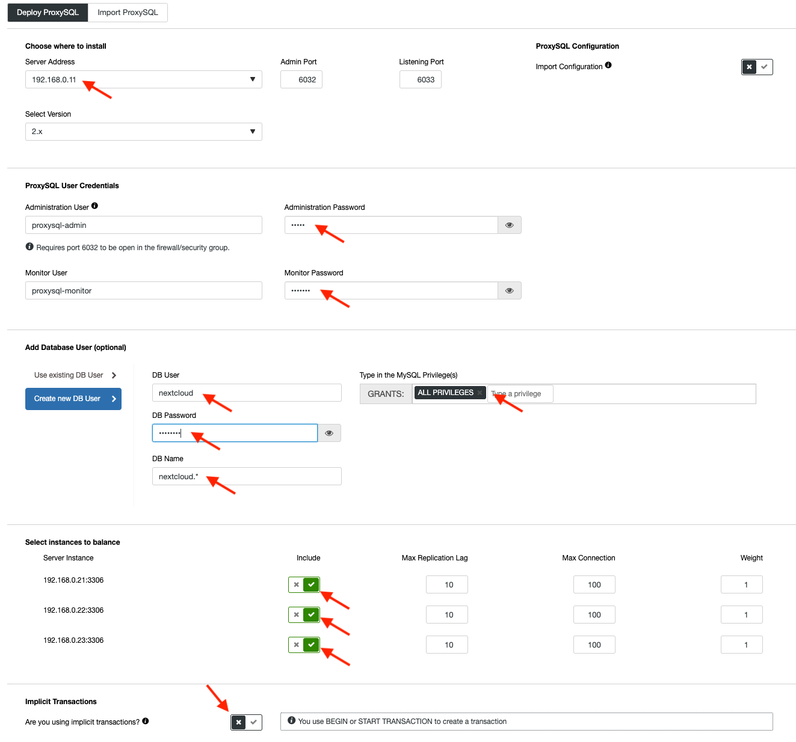The height and width of the screenshot is (742, 796).
Task: Toggle Include for 192.168.0.22:3306
Action: (304, 615)
